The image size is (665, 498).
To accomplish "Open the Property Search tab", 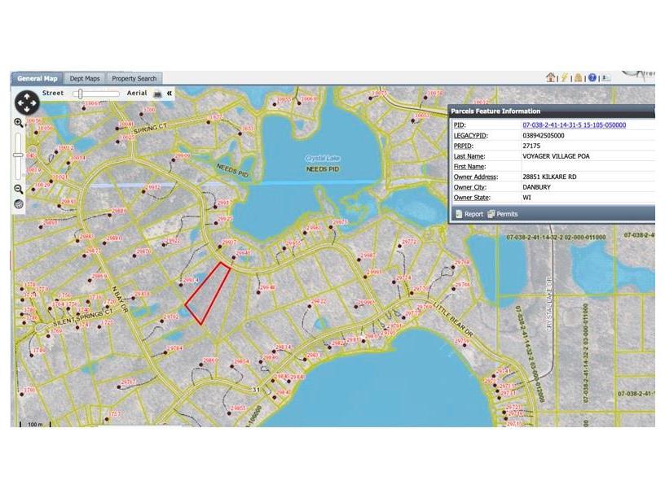I will (134, 79).
